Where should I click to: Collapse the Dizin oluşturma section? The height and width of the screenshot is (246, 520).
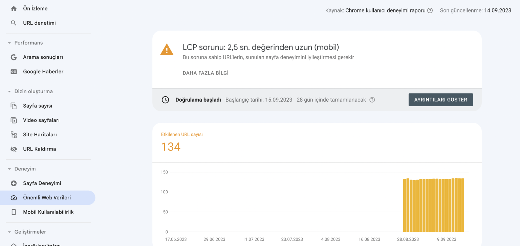click(8, 91)
